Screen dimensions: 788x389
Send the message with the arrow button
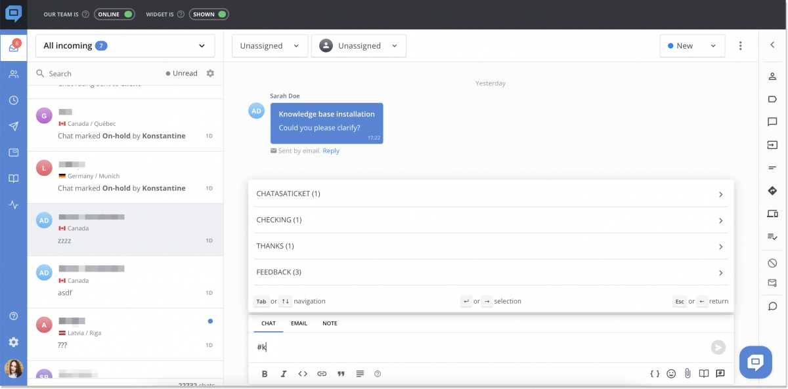pos(718,347)
